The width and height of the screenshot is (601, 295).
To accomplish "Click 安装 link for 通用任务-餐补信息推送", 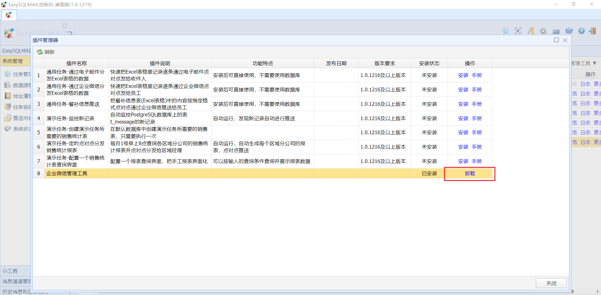I will coord(463,104).
